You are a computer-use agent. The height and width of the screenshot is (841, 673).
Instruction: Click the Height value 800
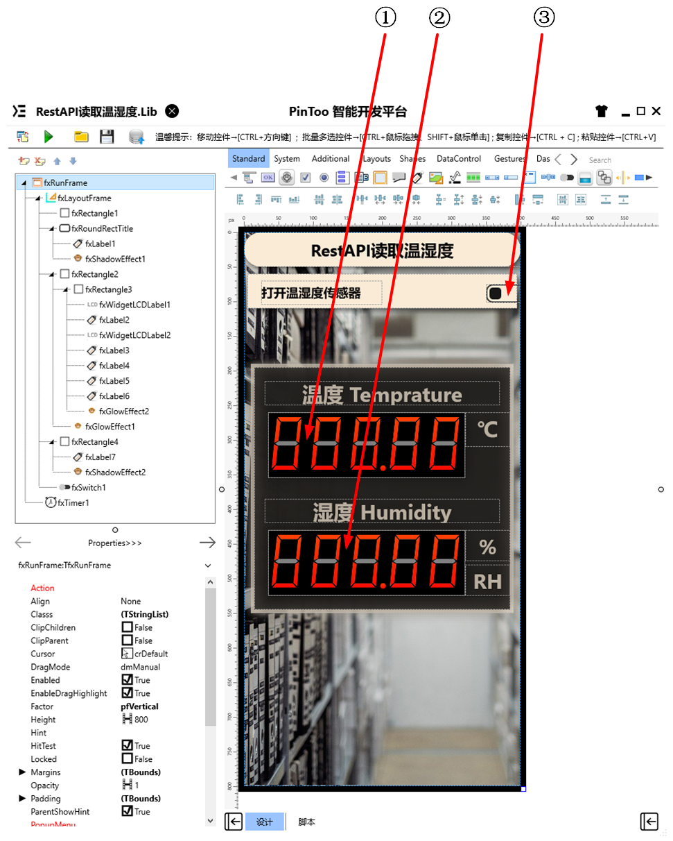click(141, 720)
